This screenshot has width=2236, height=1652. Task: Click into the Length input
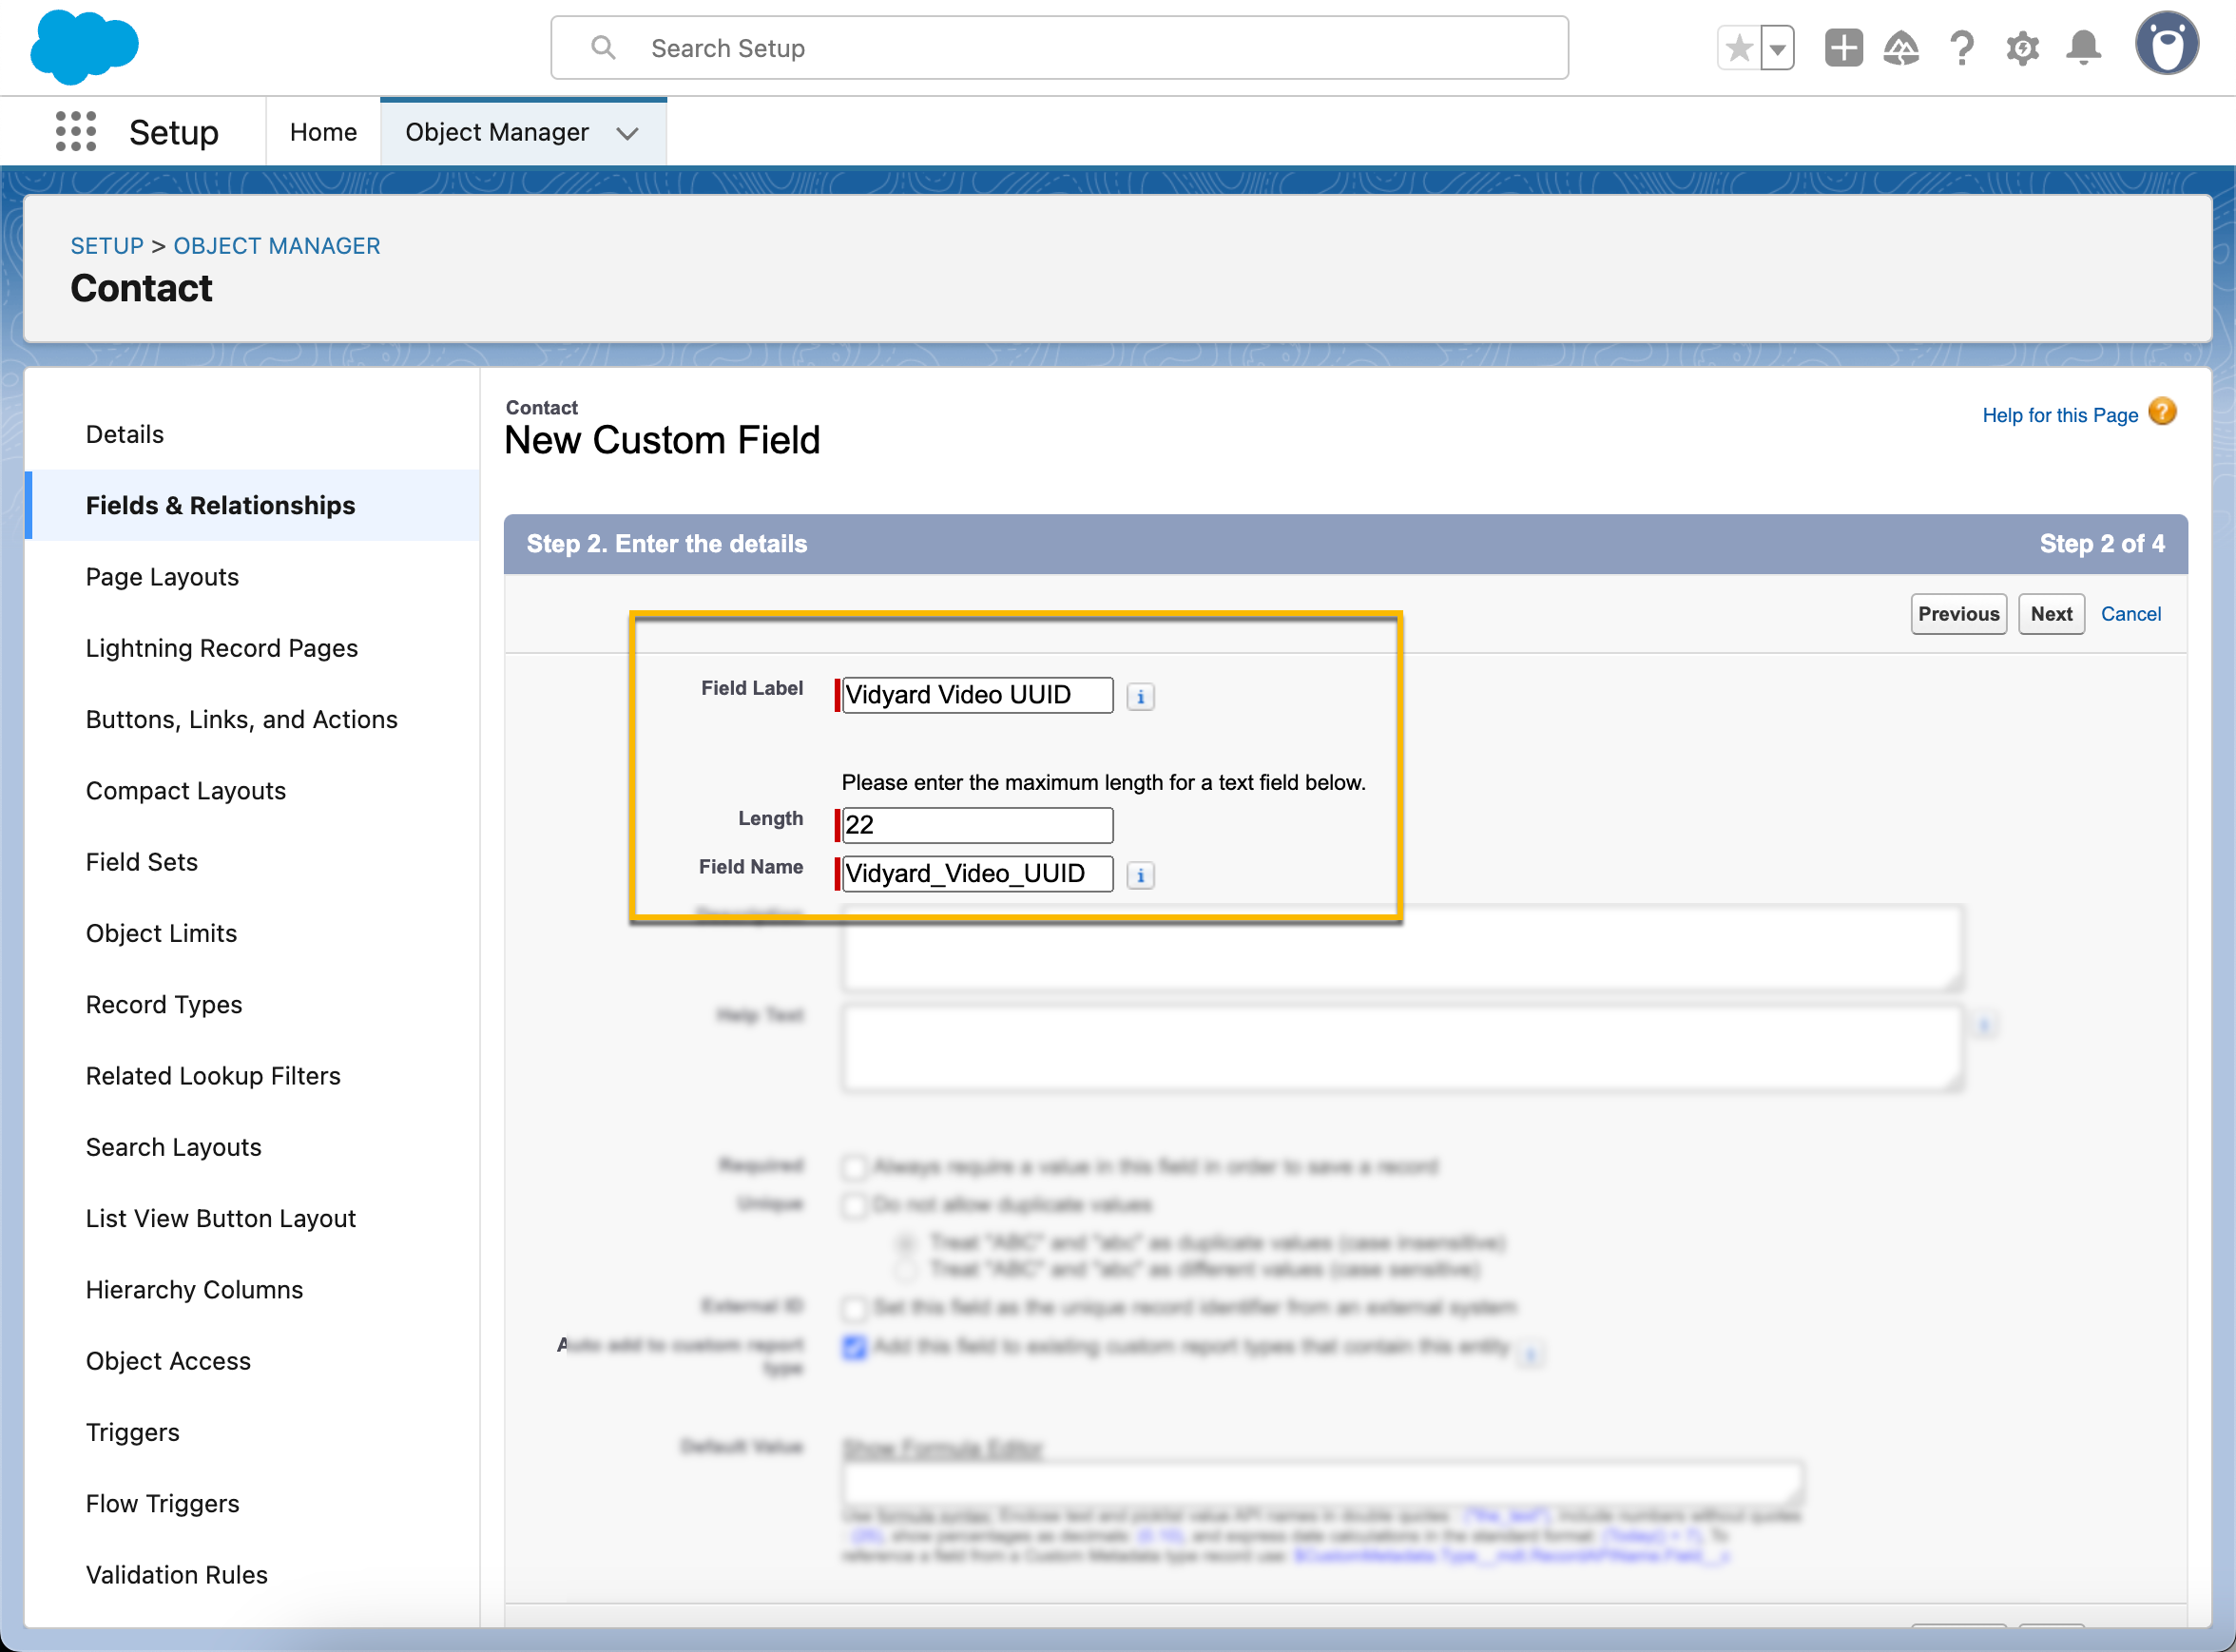click(x=977, y=825)
